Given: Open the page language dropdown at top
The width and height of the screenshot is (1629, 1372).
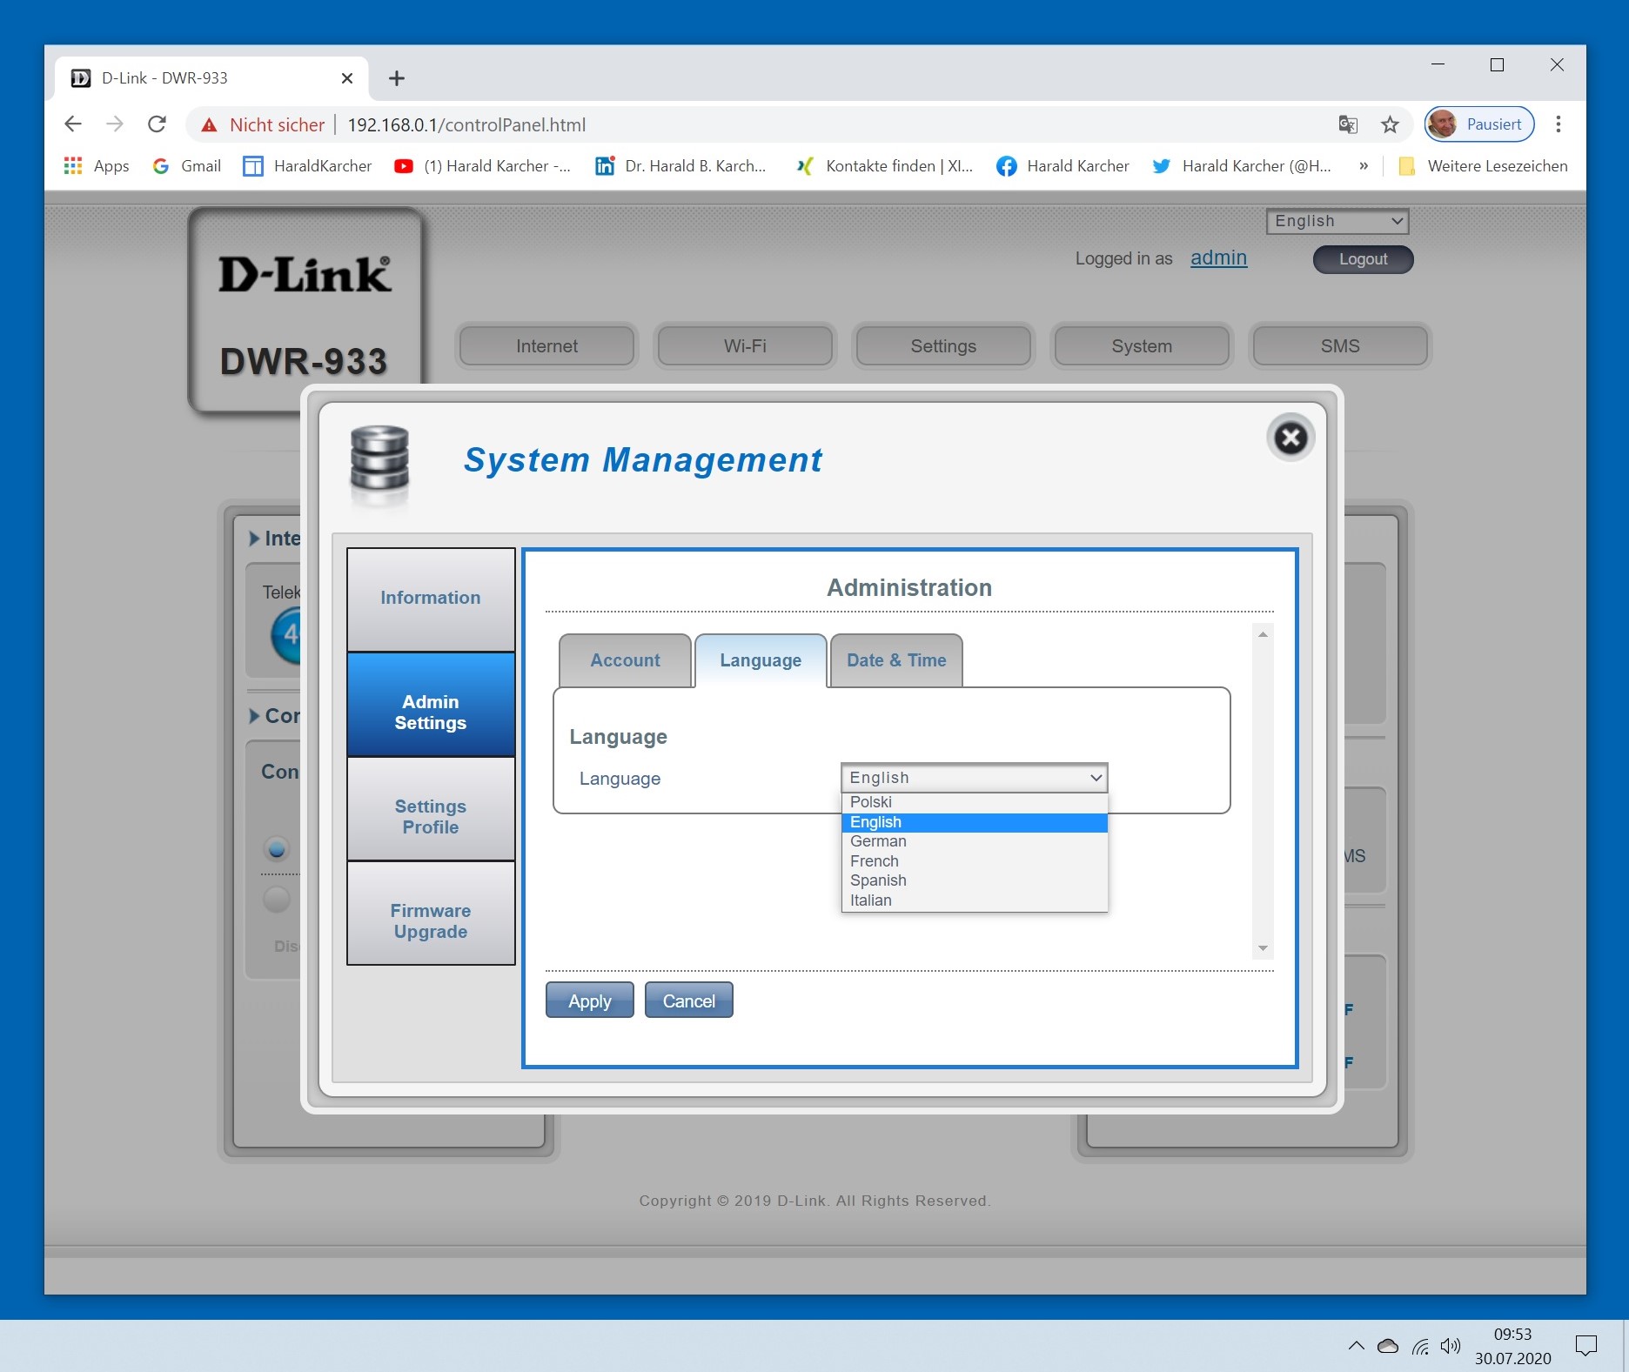Looking at the screenshot, I should click(x=1337, y=221).
